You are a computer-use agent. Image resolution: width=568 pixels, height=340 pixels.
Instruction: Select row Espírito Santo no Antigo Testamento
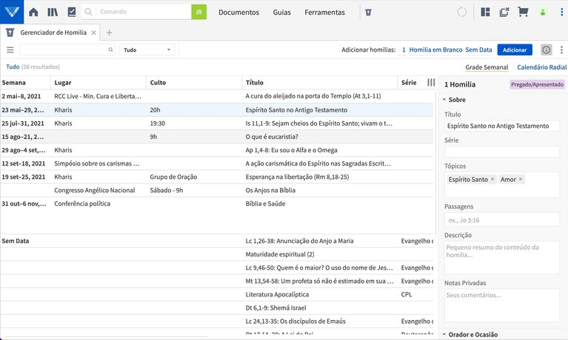coord(217,110)
